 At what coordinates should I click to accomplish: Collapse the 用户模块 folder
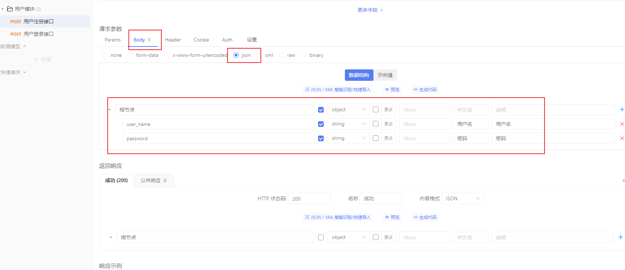(3, 9)
